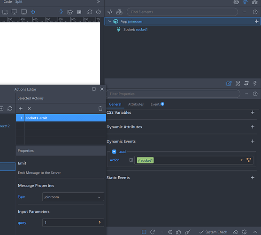Click the AI sparkle icon in status bar
Screen dimensions: 261x235
tap(170, 232)
